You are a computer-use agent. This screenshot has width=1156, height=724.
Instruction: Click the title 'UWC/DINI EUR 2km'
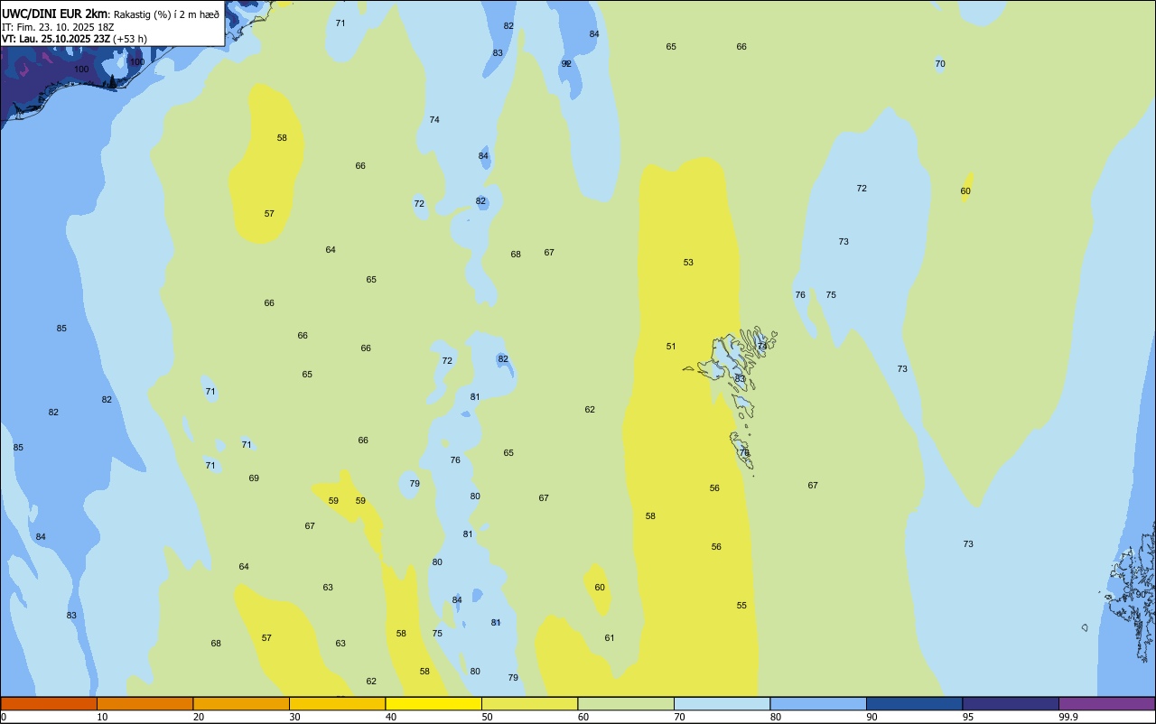55,14
